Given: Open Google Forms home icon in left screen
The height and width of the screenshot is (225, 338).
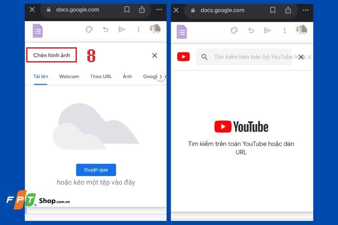Looking at the screenshot, I should pos(38,31).
